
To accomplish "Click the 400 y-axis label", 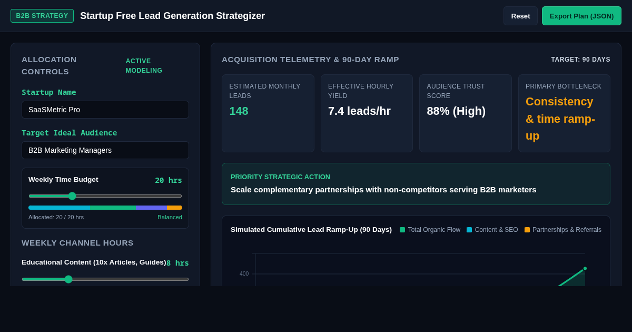I will pos(244,274).
